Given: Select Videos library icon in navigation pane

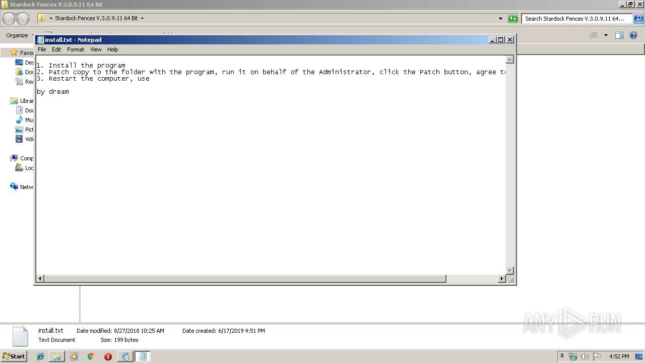Looking at the screenshot, I should [x=19, y=139].
